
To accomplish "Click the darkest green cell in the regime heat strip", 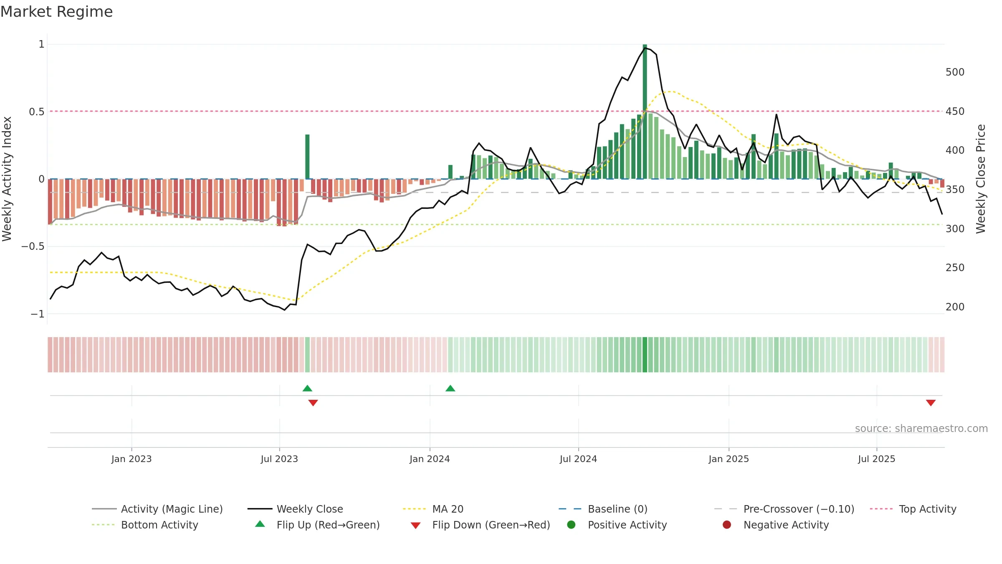I will (x=645, y=355).
